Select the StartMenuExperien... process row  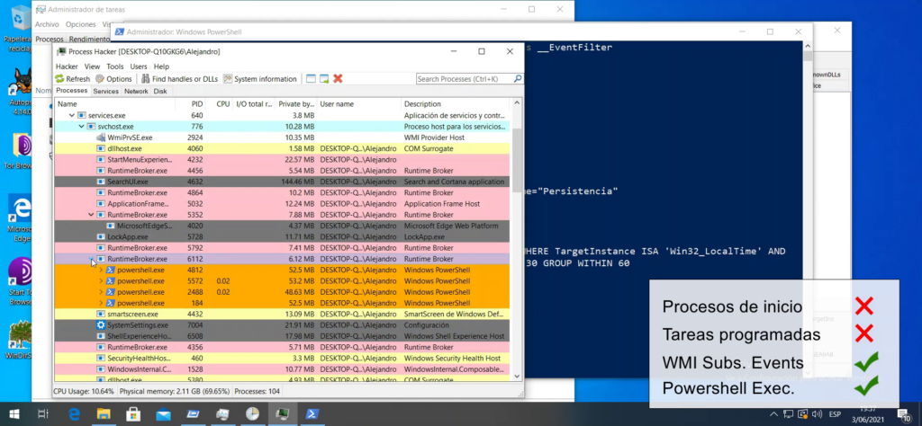[x=282, y=160]
